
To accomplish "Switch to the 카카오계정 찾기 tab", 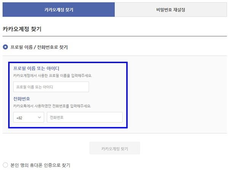I will click(x=59, y=9).
